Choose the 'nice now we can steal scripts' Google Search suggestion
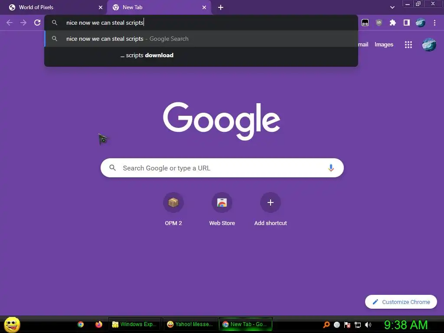Image resolution: width=444 pixels, height=333 pixels. [201, 39]
